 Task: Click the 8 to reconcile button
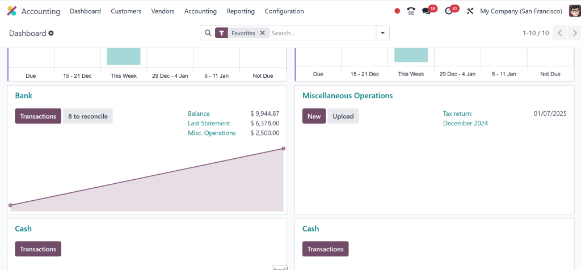tap(88, 116)
